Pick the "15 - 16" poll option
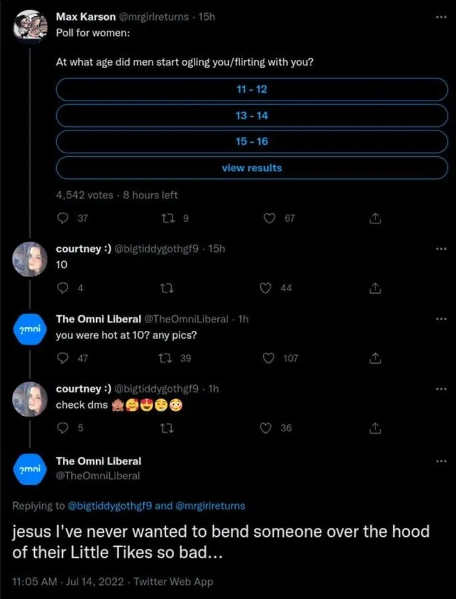 coord(251,141)
